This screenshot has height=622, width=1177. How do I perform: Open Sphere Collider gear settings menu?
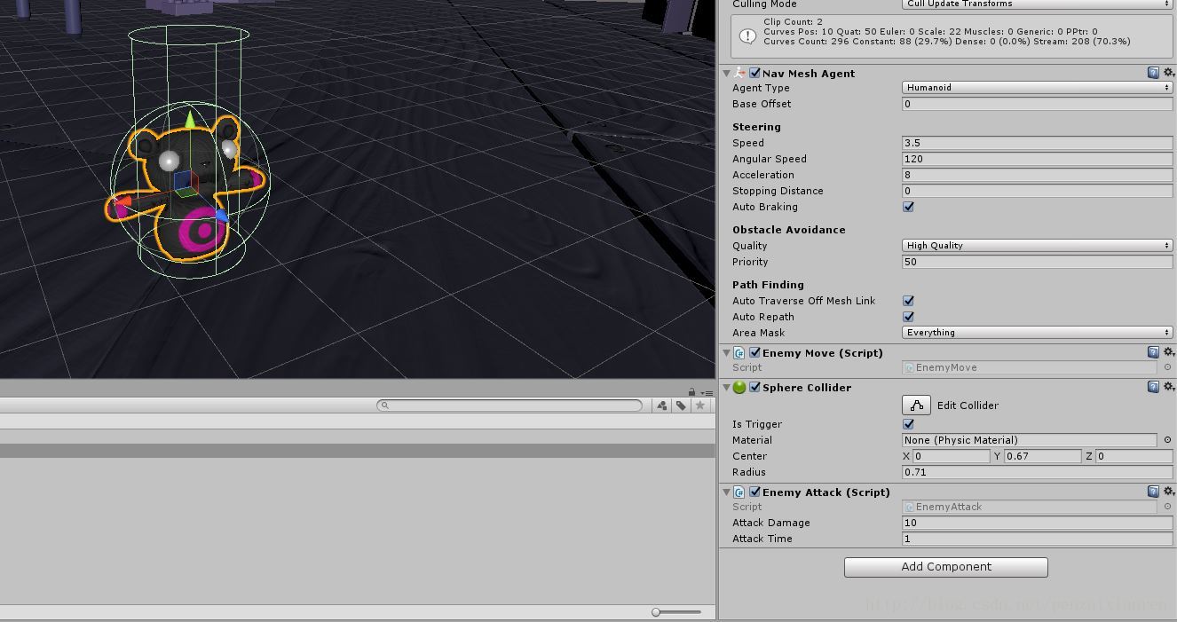pyautogui.click(x=1169, y=387)
